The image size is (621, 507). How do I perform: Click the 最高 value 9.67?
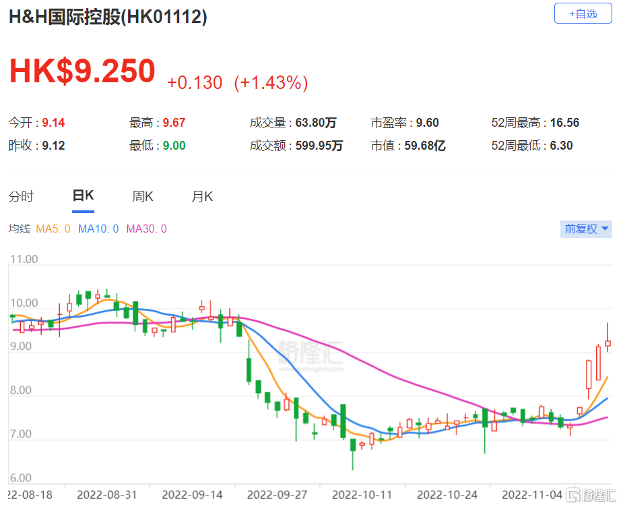click(x=174, y=123)
